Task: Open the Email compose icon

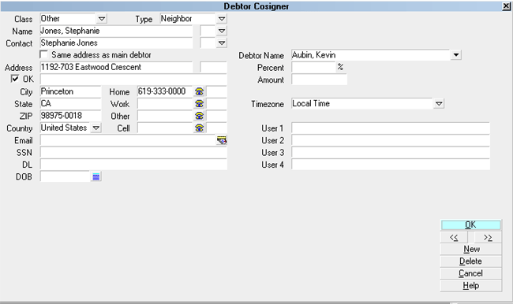Action: click(x=222, y=140)
